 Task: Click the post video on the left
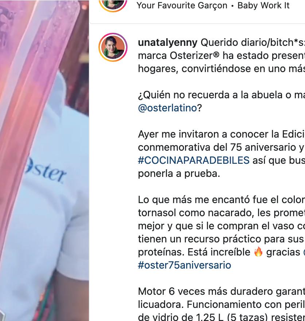tap(44, 160)
